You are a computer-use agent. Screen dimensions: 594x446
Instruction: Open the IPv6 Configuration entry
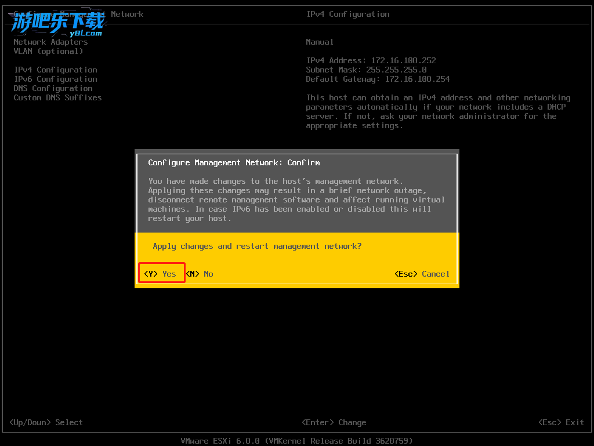pyautogui.click(x=55, y=79)
